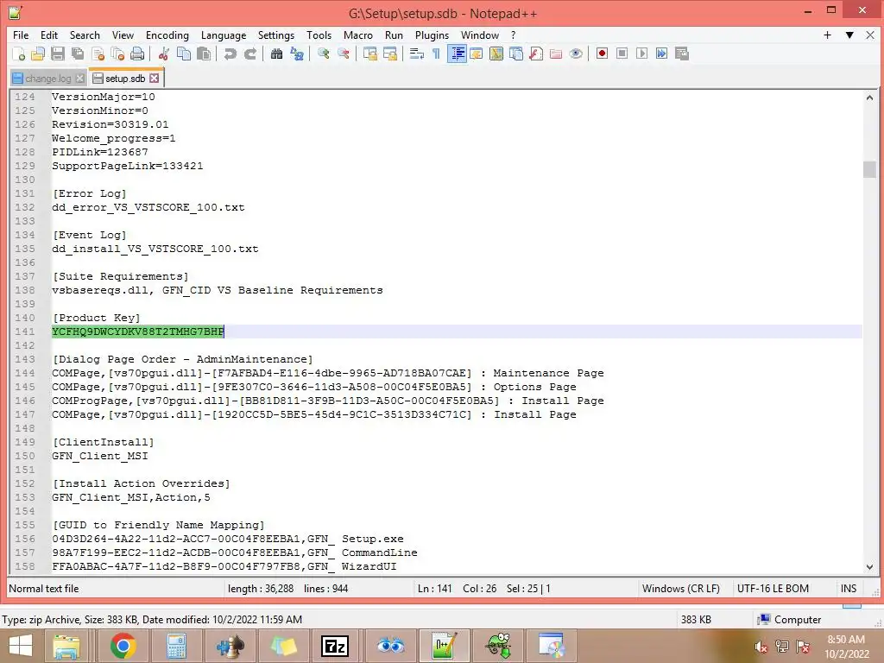Open the Document List icon
884x663 pixels.
coord(516,54)
